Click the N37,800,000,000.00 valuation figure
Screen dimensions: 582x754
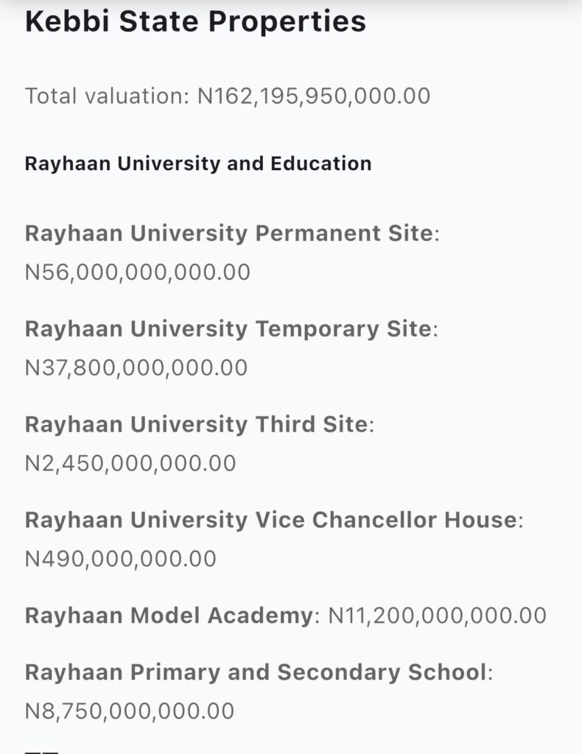pyautogui.click(x=136, y=367)
